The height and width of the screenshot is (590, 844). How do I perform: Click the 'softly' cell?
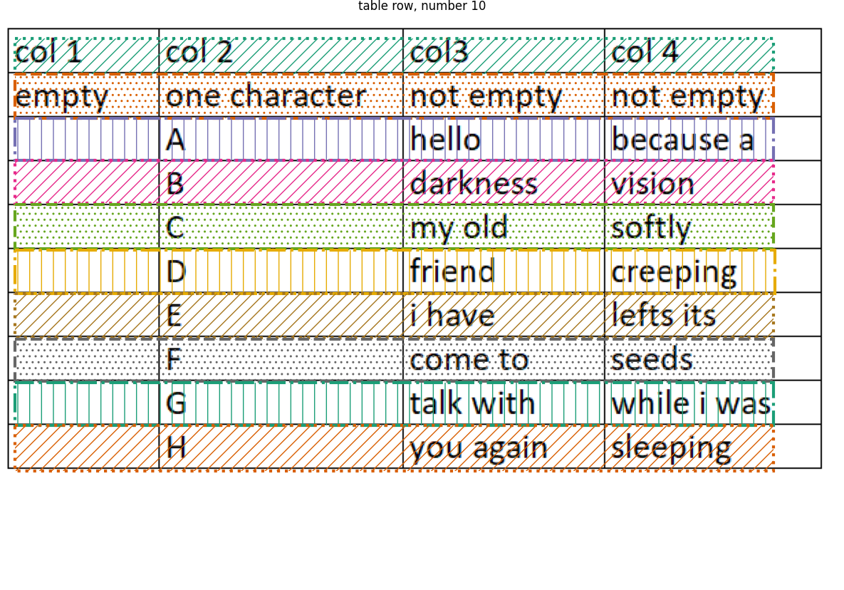(713, 227)
